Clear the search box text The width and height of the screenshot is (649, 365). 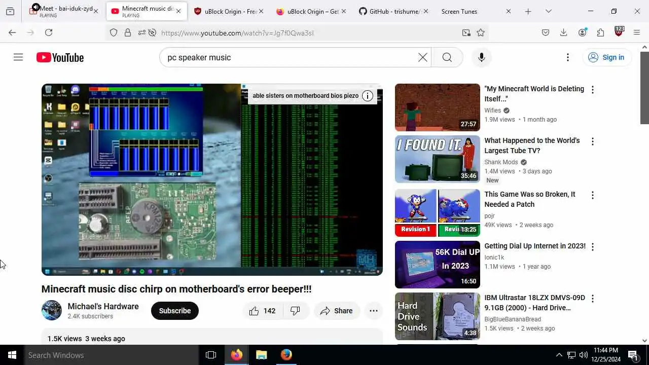[422, 57]
